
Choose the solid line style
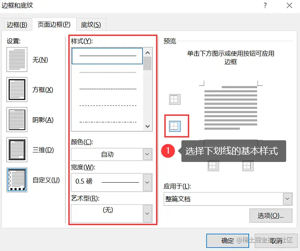point(107,56)
